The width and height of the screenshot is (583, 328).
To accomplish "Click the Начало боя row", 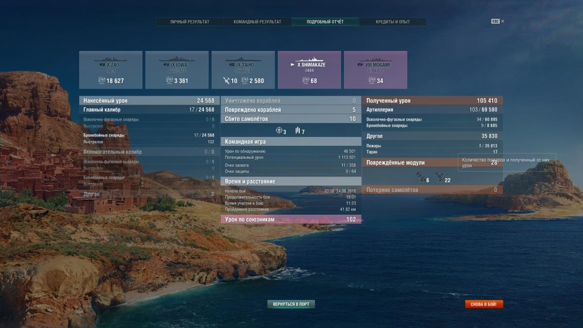I will [291, 191].
